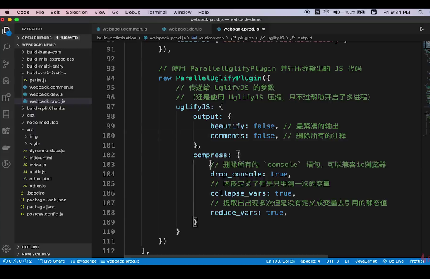Expand the img folder
Screen dimensions: 430x279
53,136
